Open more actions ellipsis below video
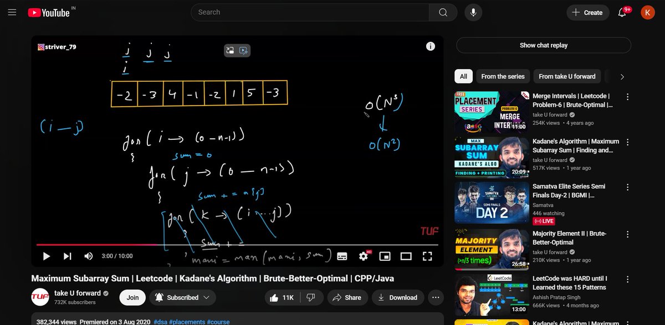Viewport: 665px width, 325px height. pyautogui.click(x=436, y=297)
